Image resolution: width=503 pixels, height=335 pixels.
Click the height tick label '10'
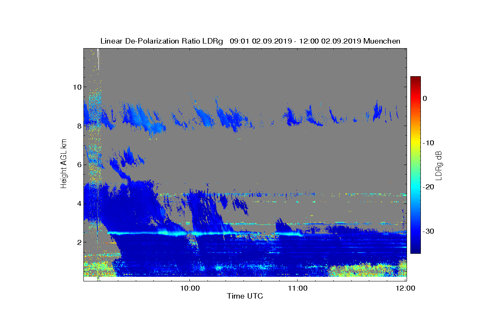(x=76, y=87)
